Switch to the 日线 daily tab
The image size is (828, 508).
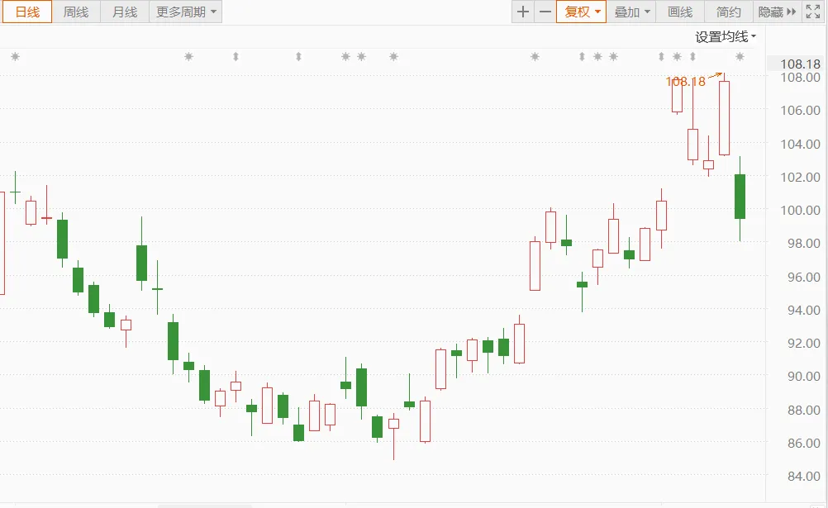point(27,12)
